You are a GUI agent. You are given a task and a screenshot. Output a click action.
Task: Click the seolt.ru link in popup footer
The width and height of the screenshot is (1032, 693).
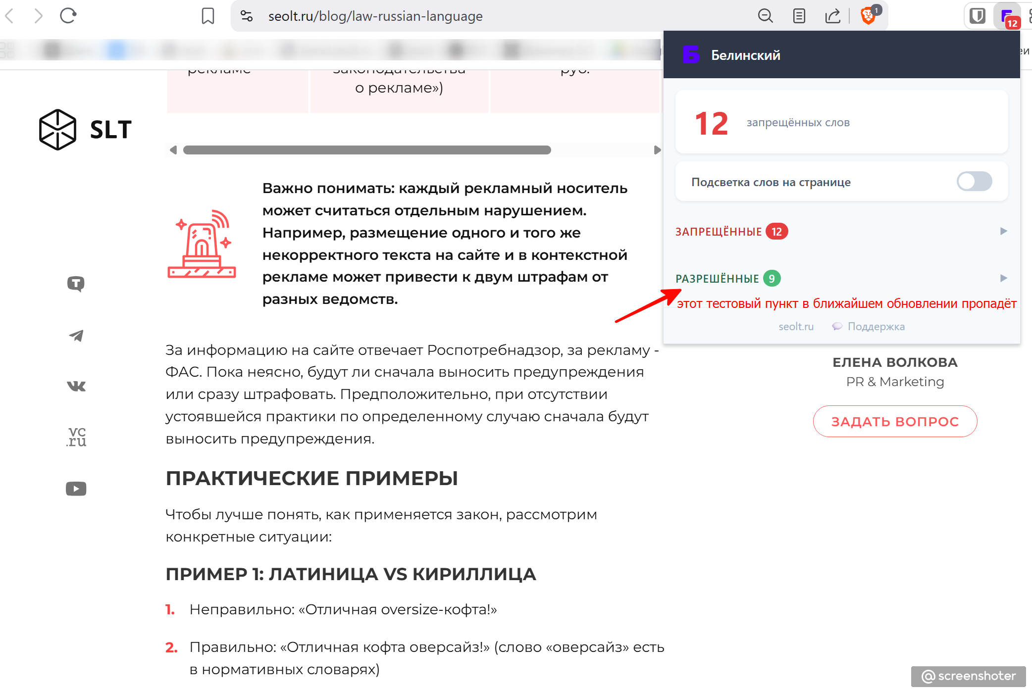pyautogui.click(x=796, y=327)
